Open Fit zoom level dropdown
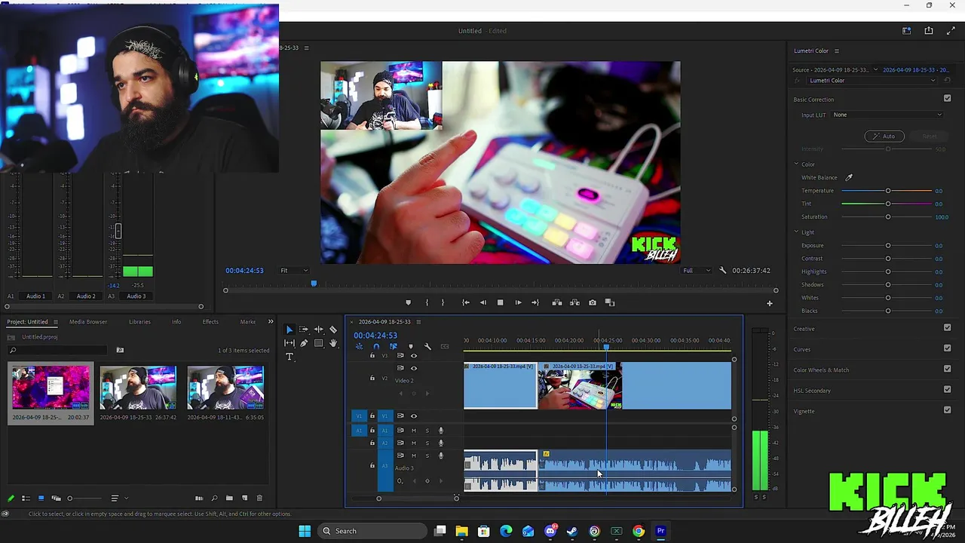Screen dimensions: 965x543 [x=294, y=270]
